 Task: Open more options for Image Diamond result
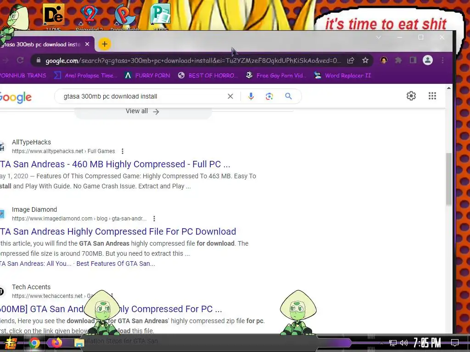[x=154, y=219]
